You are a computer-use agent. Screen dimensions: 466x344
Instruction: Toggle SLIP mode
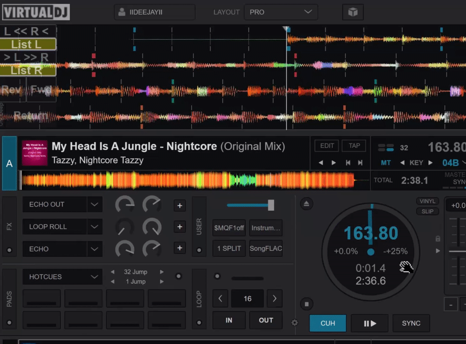pos(427,212)
